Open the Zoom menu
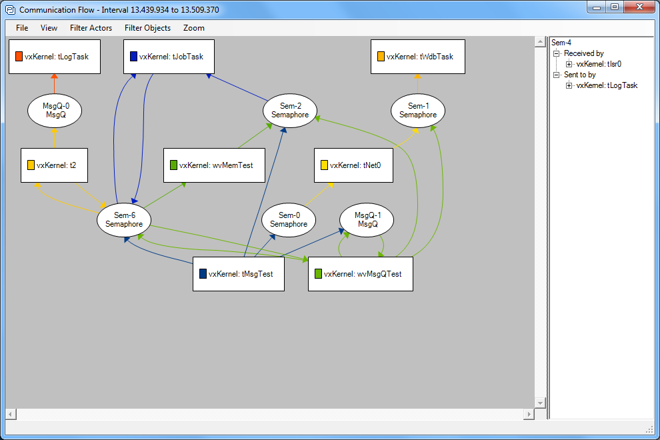This screenshot has height=440, width=660. [194, 28]
